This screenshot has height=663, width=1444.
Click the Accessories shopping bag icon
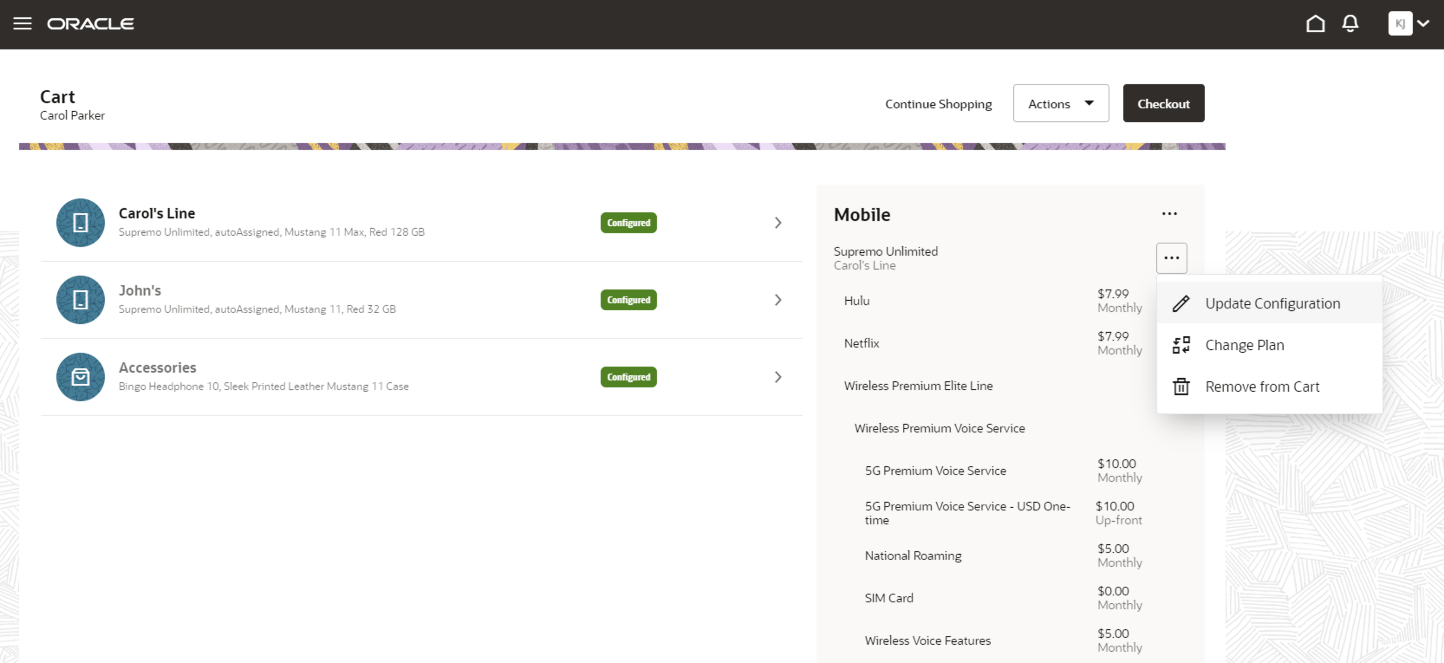80,377
